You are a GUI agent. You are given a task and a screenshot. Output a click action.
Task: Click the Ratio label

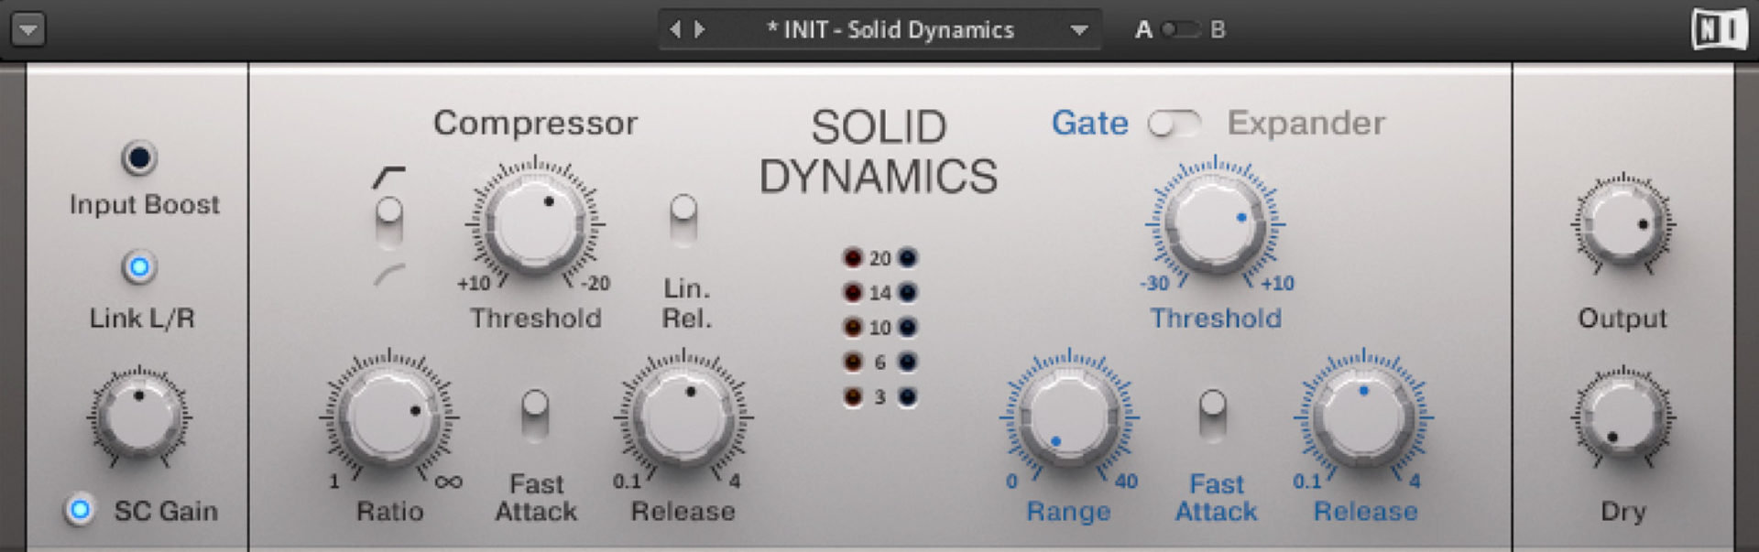pyautogui.click(x=389, y=512)
